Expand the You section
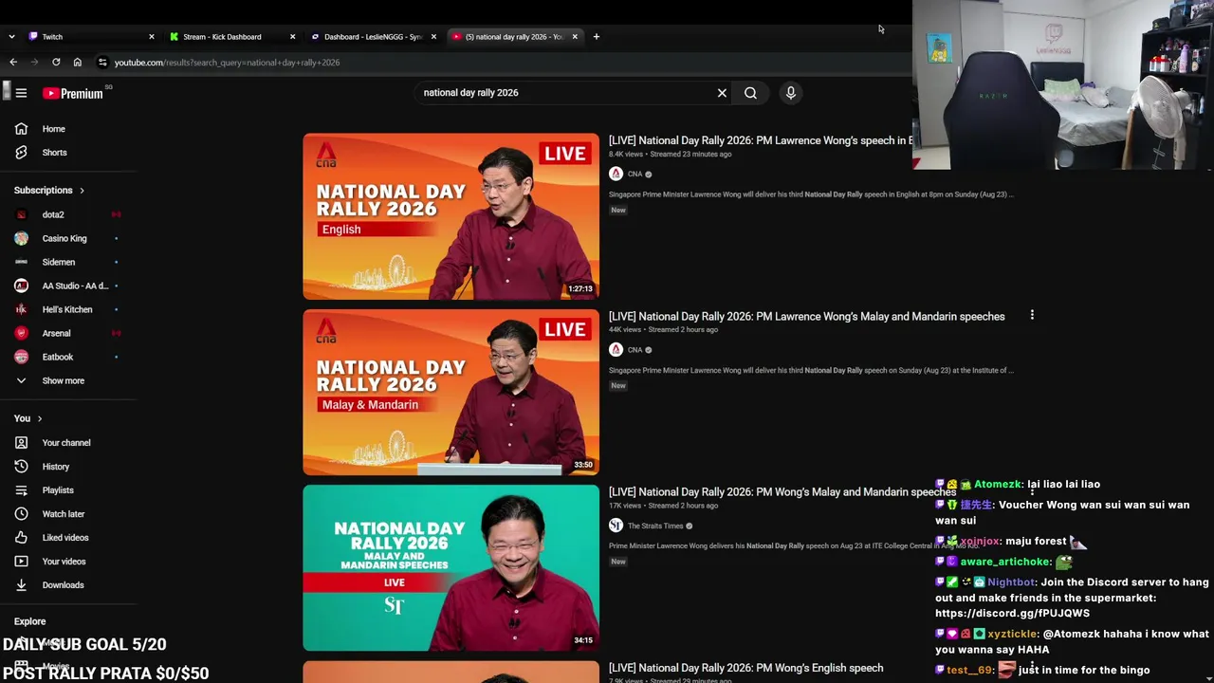 click(x=28, y=418)
